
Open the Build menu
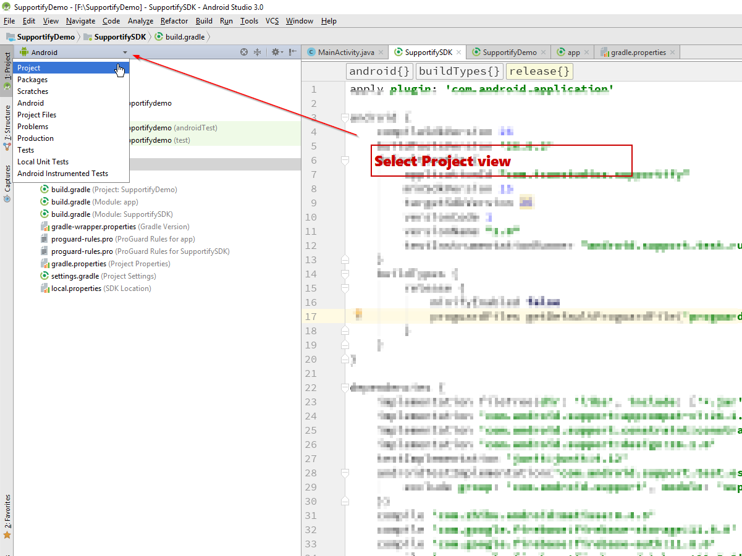point(204,21)
